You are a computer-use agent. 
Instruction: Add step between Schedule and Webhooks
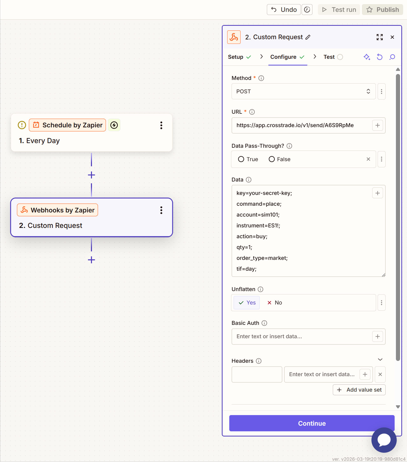point(91,175)
